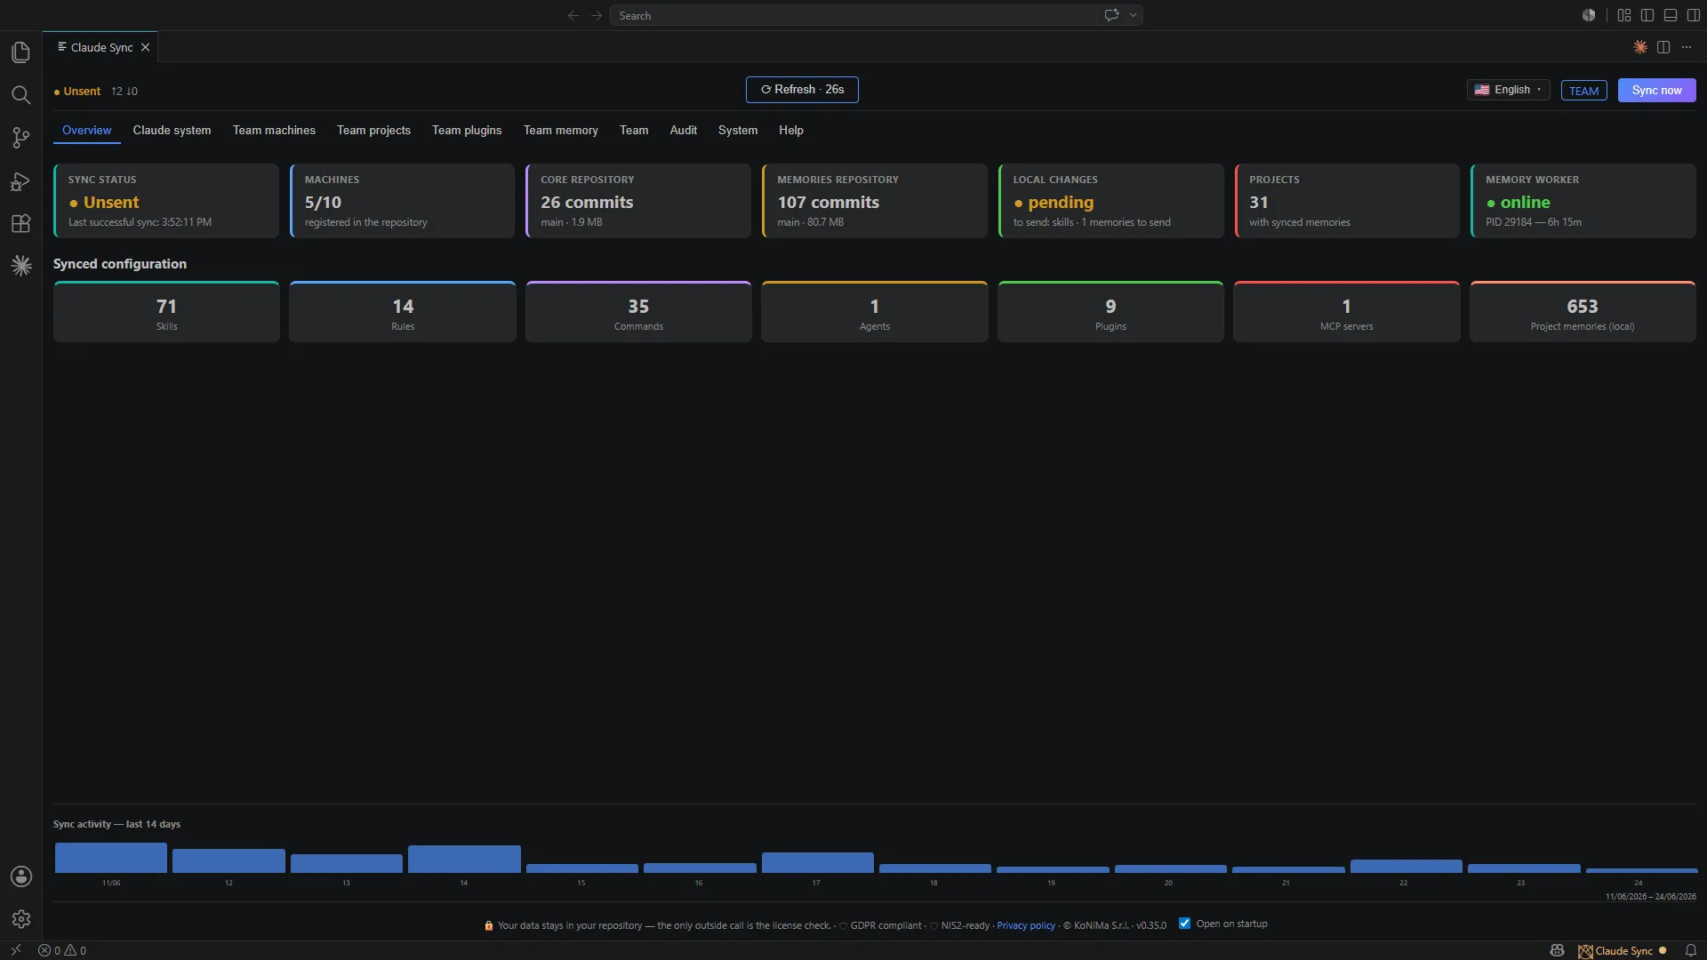Go to the Team memory tab
Screen dimensions: 1707x960
click(560, 130)
